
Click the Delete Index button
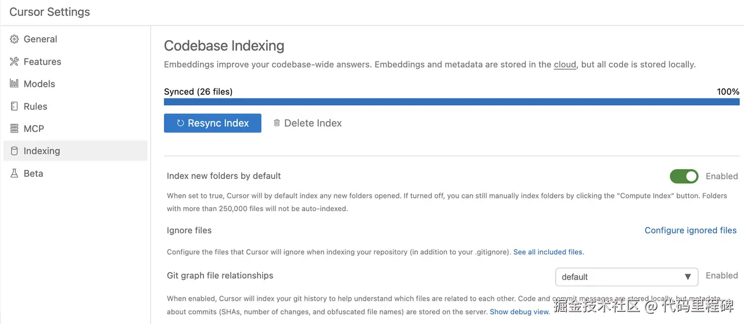(307, 123)
